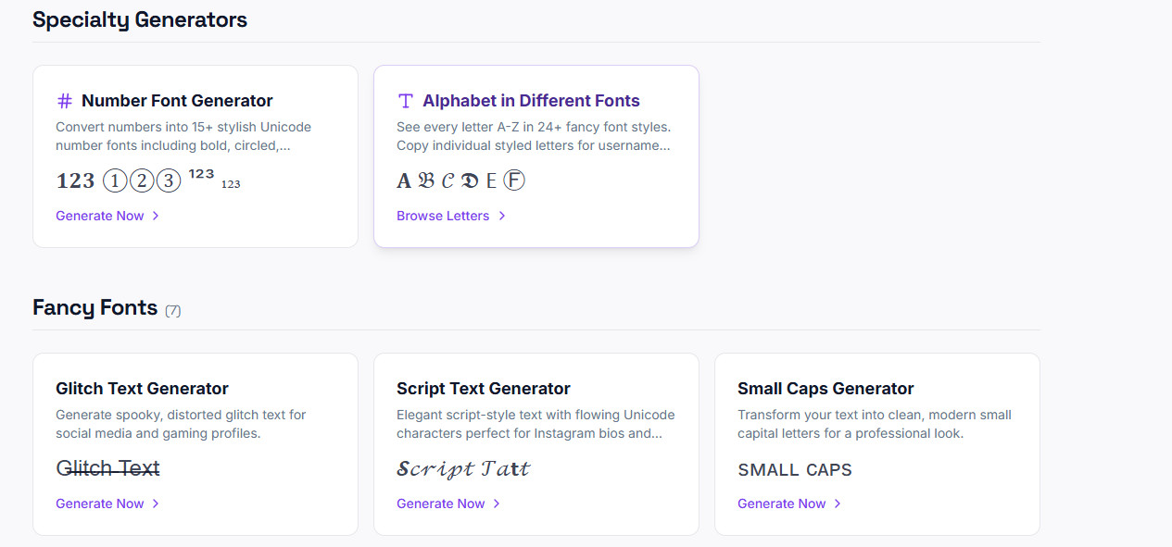The width and height of the screenshot is (1172, 547).
Task: Select the circled numbers ①②③ preview
Action: tap(141, 180)
